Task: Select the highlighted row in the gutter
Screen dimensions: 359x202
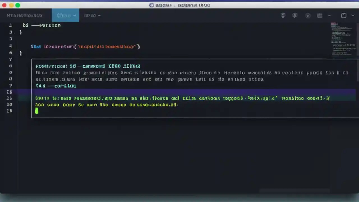Action: (x=10, y=92)
